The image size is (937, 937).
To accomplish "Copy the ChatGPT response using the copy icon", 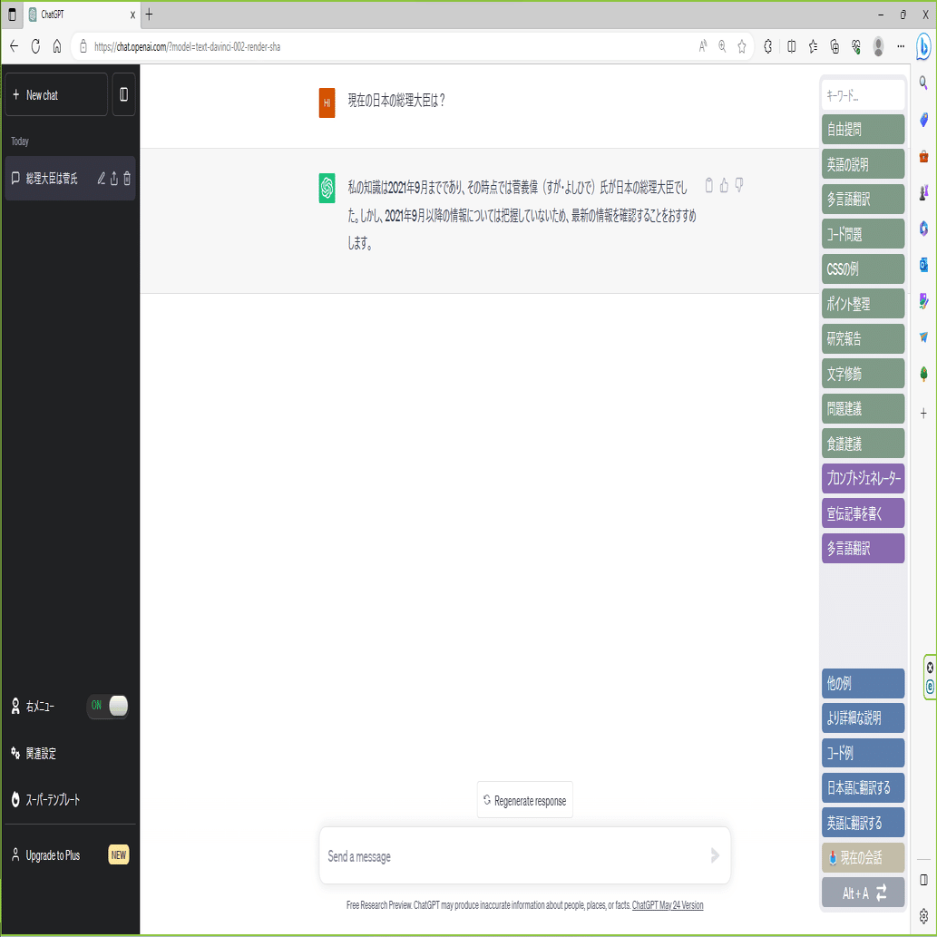I will click(x=708, y=185).
